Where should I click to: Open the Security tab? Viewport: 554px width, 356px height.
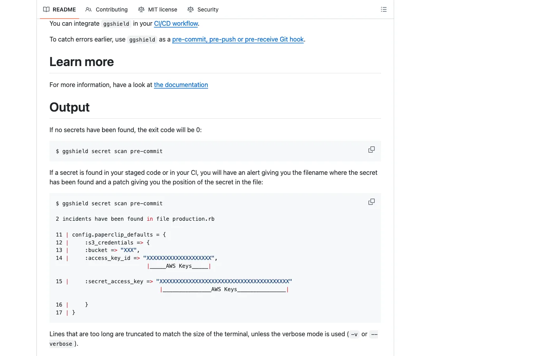click(x=208, y=9)
